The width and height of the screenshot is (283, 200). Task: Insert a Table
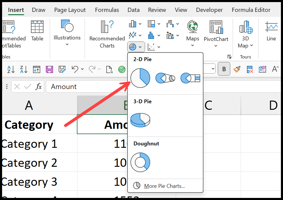click(37, 31)
